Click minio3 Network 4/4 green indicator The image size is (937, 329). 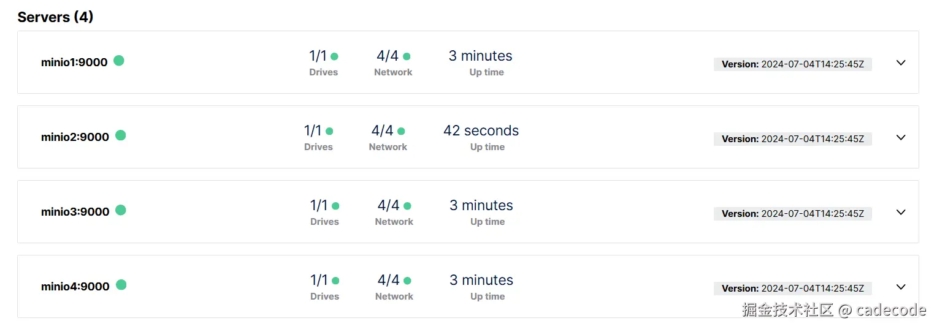(408, 206)
